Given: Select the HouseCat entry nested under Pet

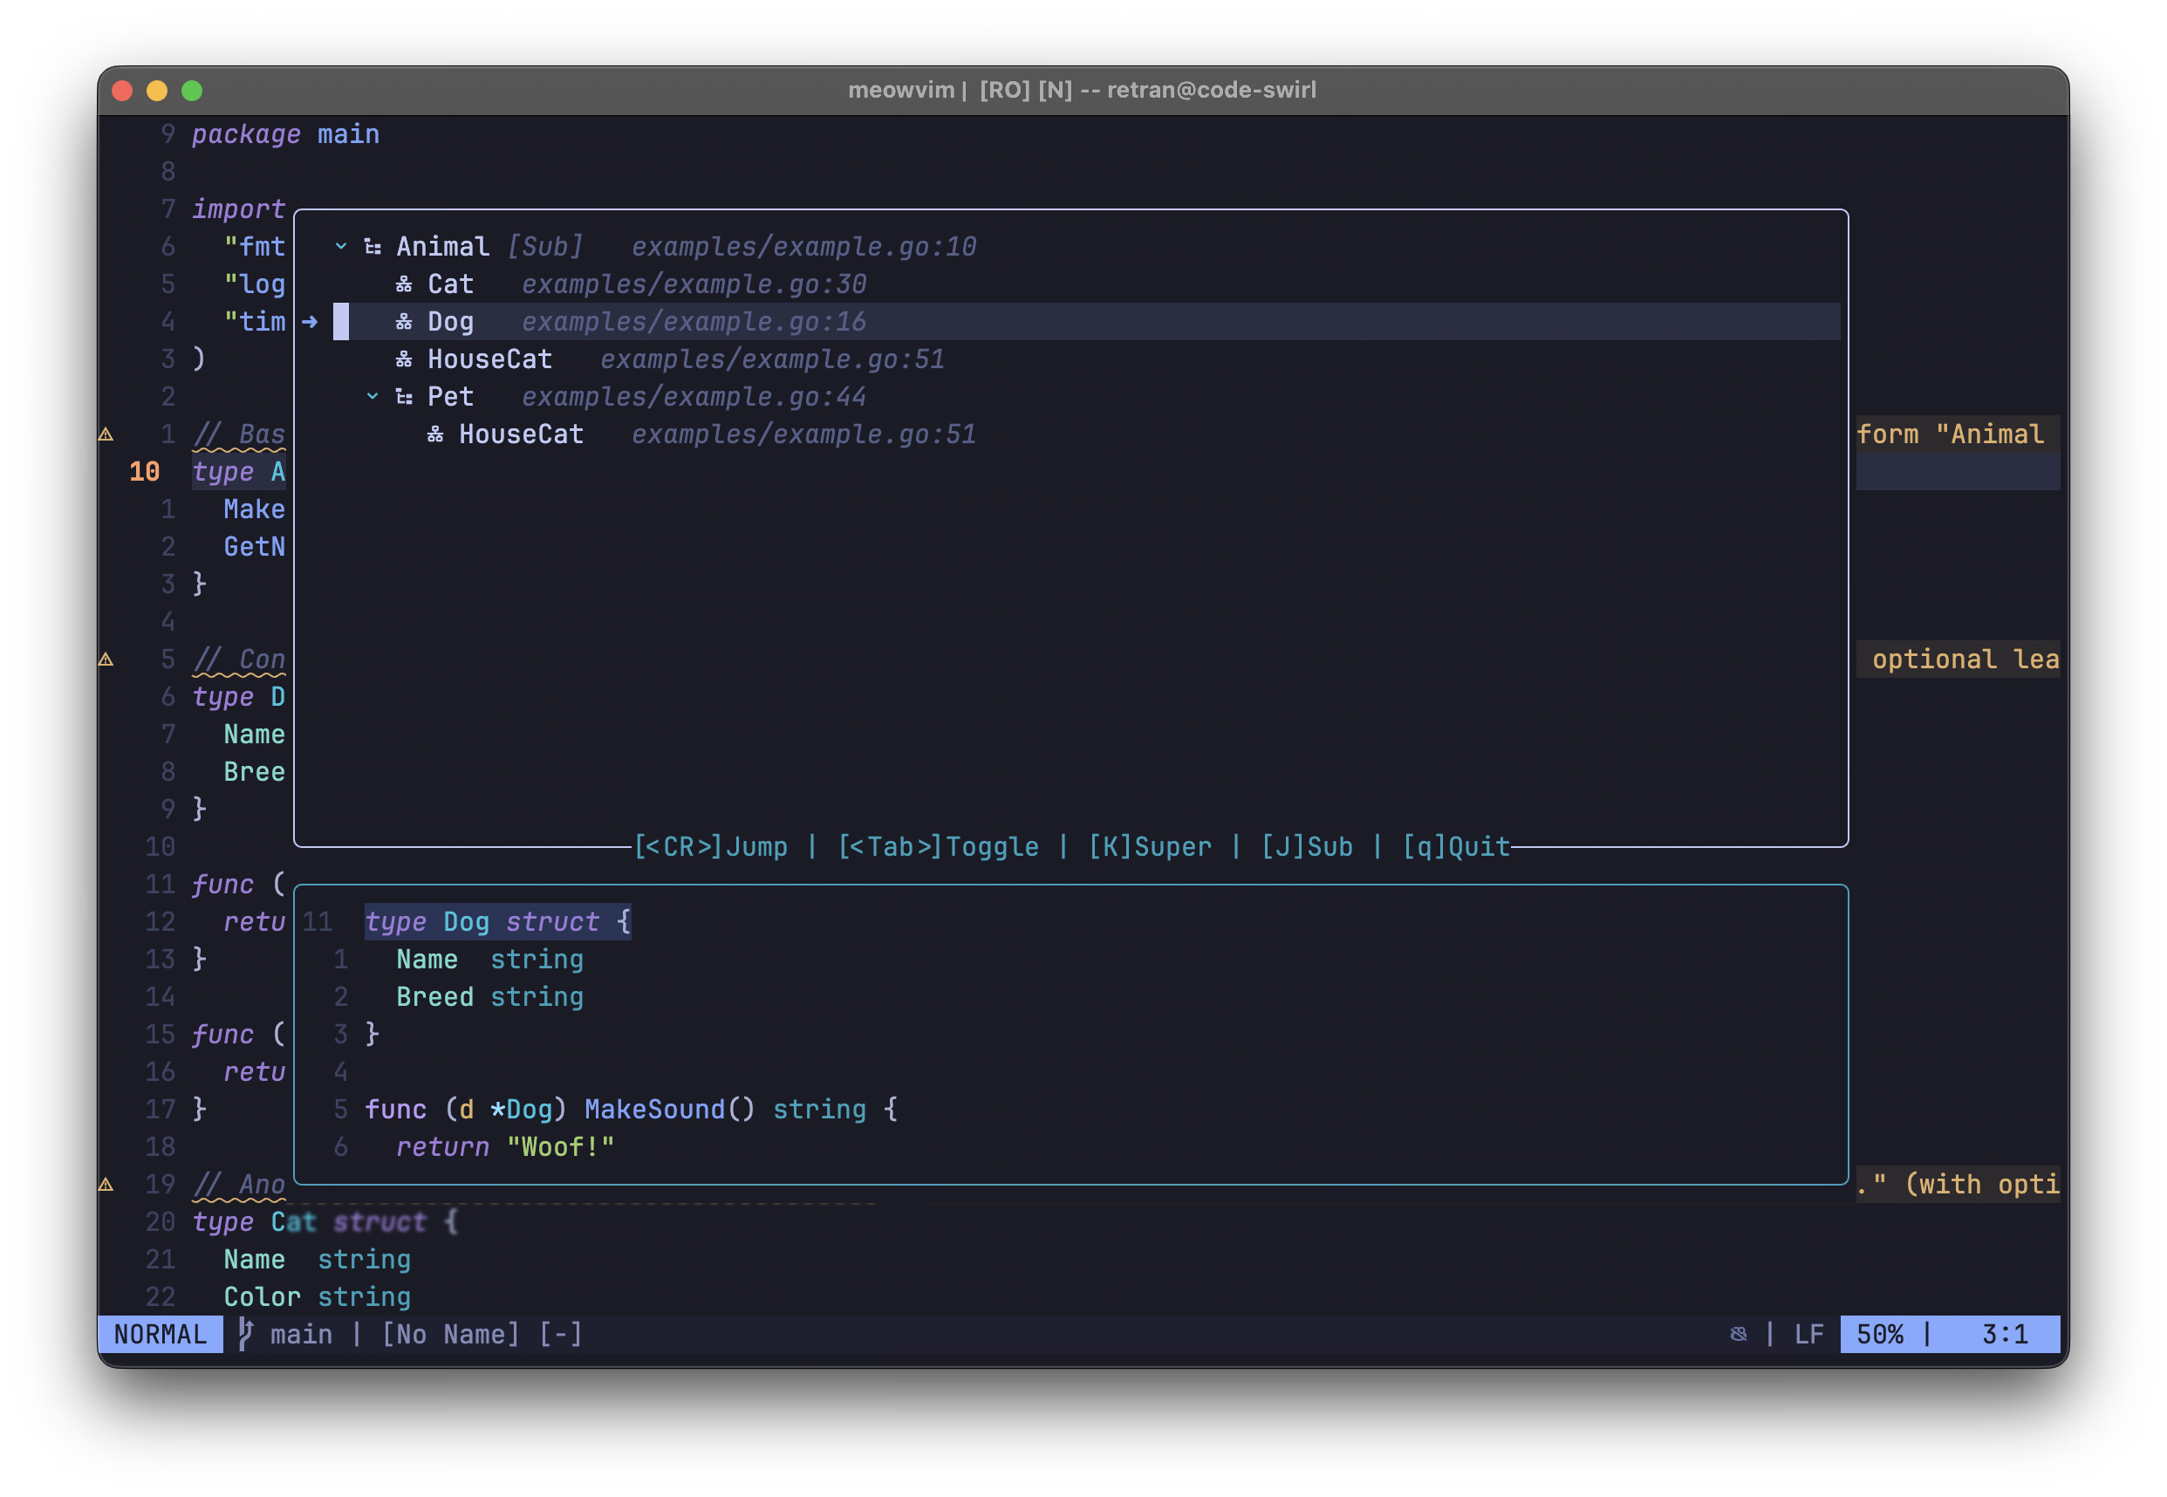Looking at the screenshot, I should tap(521, 434).
